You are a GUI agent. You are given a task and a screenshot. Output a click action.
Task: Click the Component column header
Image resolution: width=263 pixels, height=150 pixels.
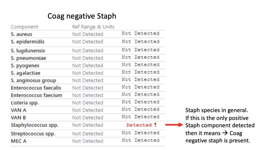(x=24, y=27)
